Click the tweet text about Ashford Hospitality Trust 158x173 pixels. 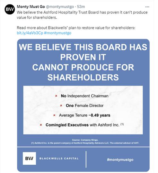click(82, 15)
